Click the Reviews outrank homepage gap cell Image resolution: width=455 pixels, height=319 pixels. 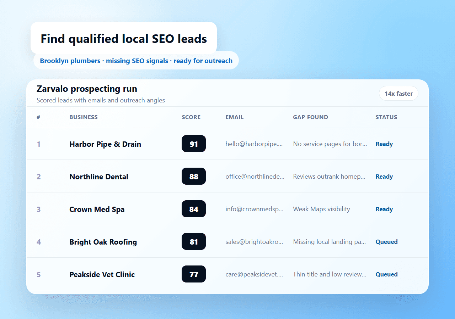(x=330, y=177)
